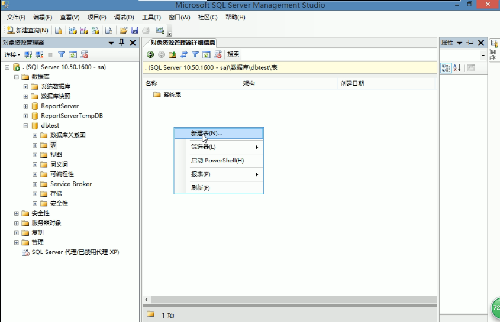The height and width of the screenshot is (322, 500).
Task: Collapse the dbtest database node
Action: [25, 125]
